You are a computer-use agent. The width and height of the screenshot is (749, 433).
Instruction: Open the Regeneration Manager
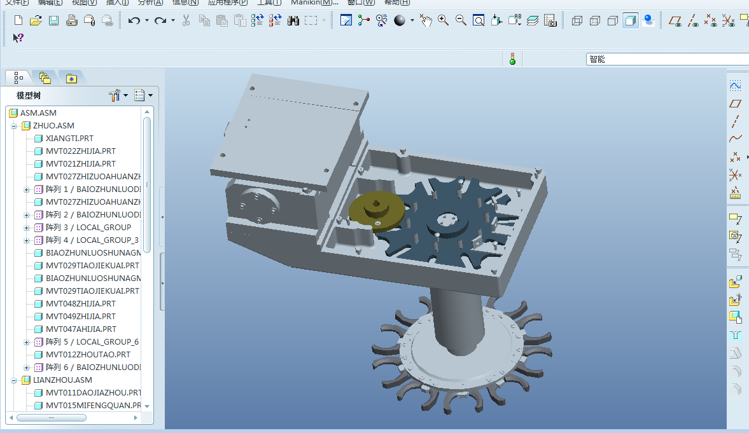pos(275,20)
